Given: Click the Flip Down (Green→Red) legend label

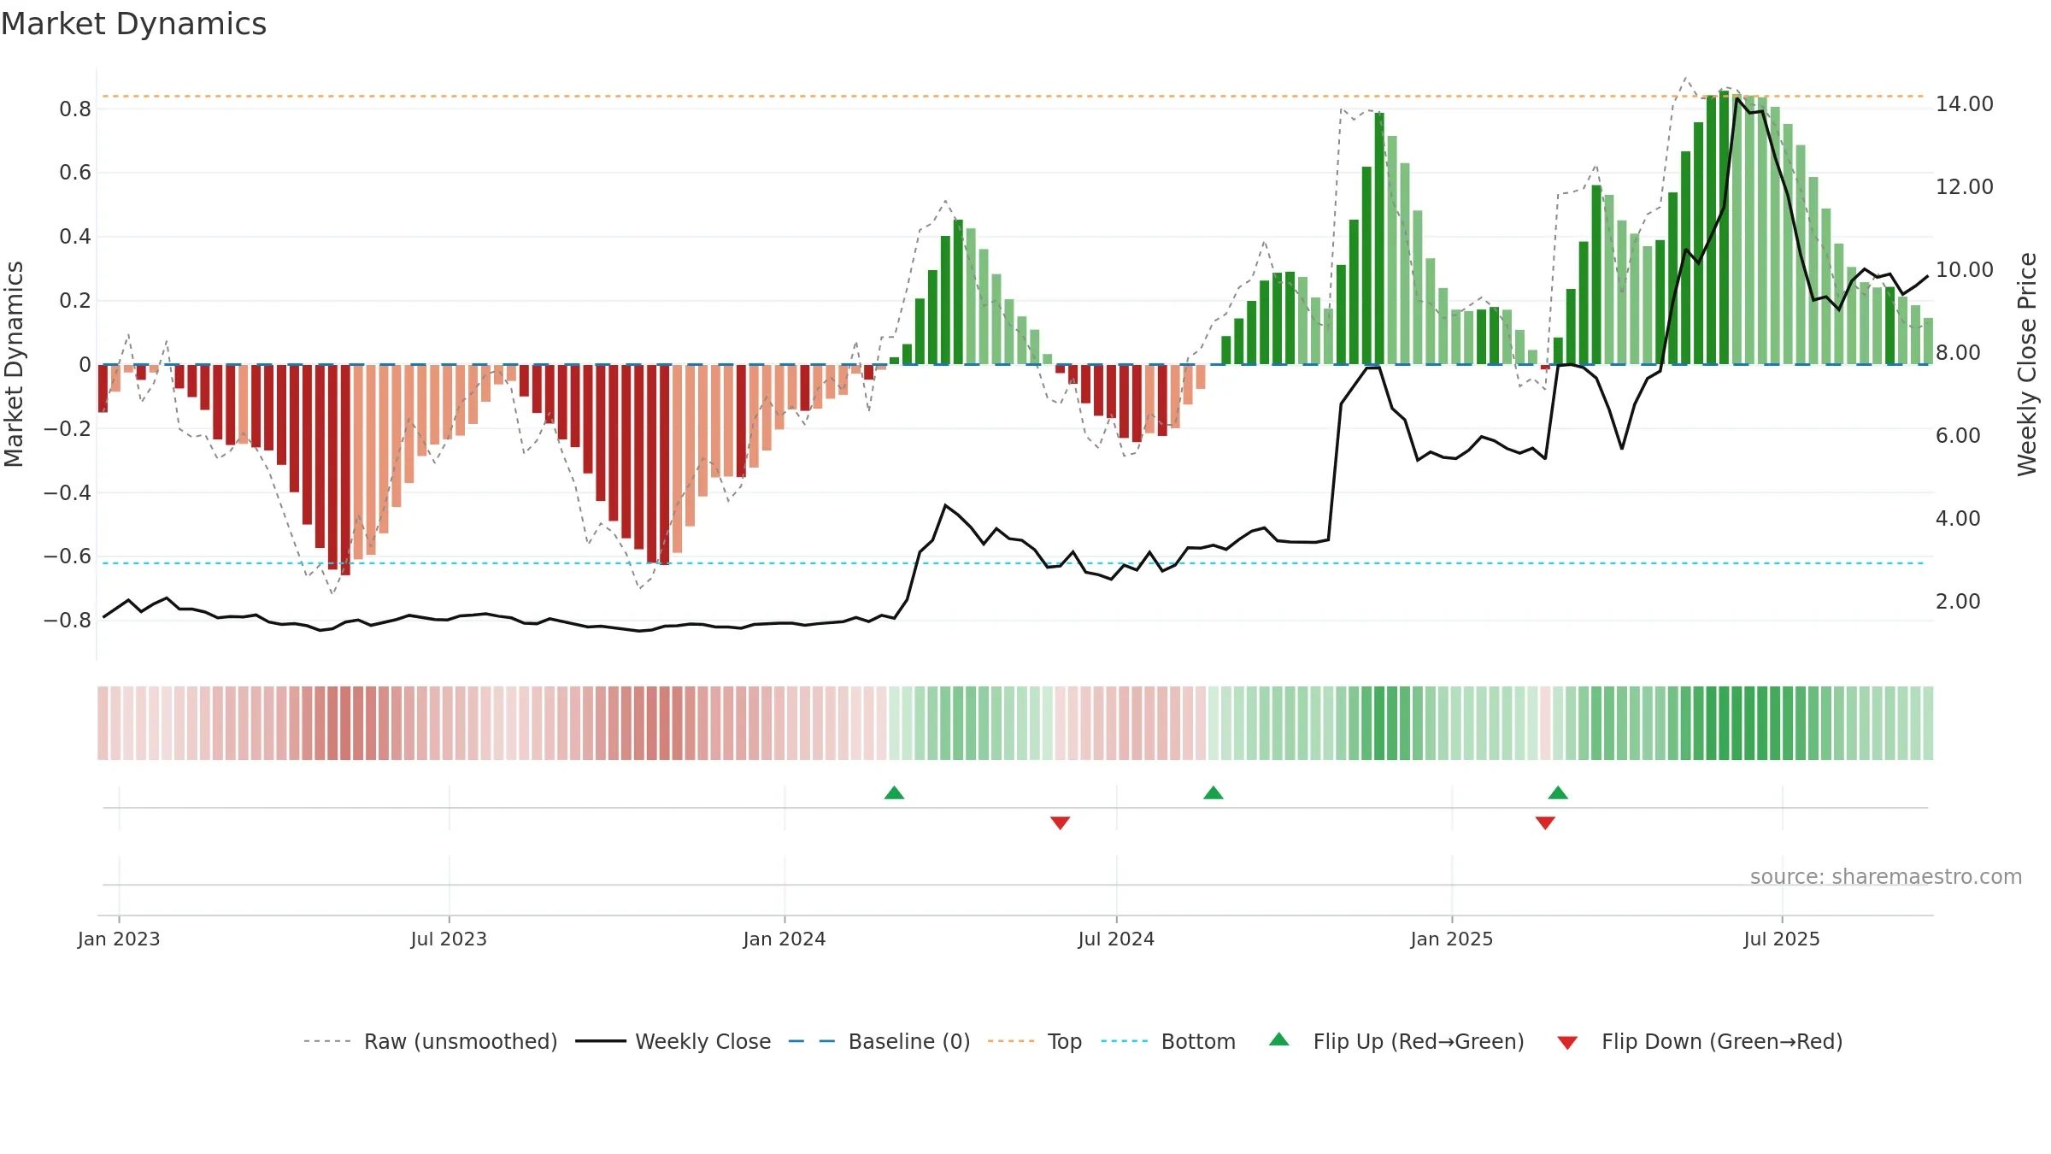Looking at the screenshot, I should (x=1722, y=1041).
